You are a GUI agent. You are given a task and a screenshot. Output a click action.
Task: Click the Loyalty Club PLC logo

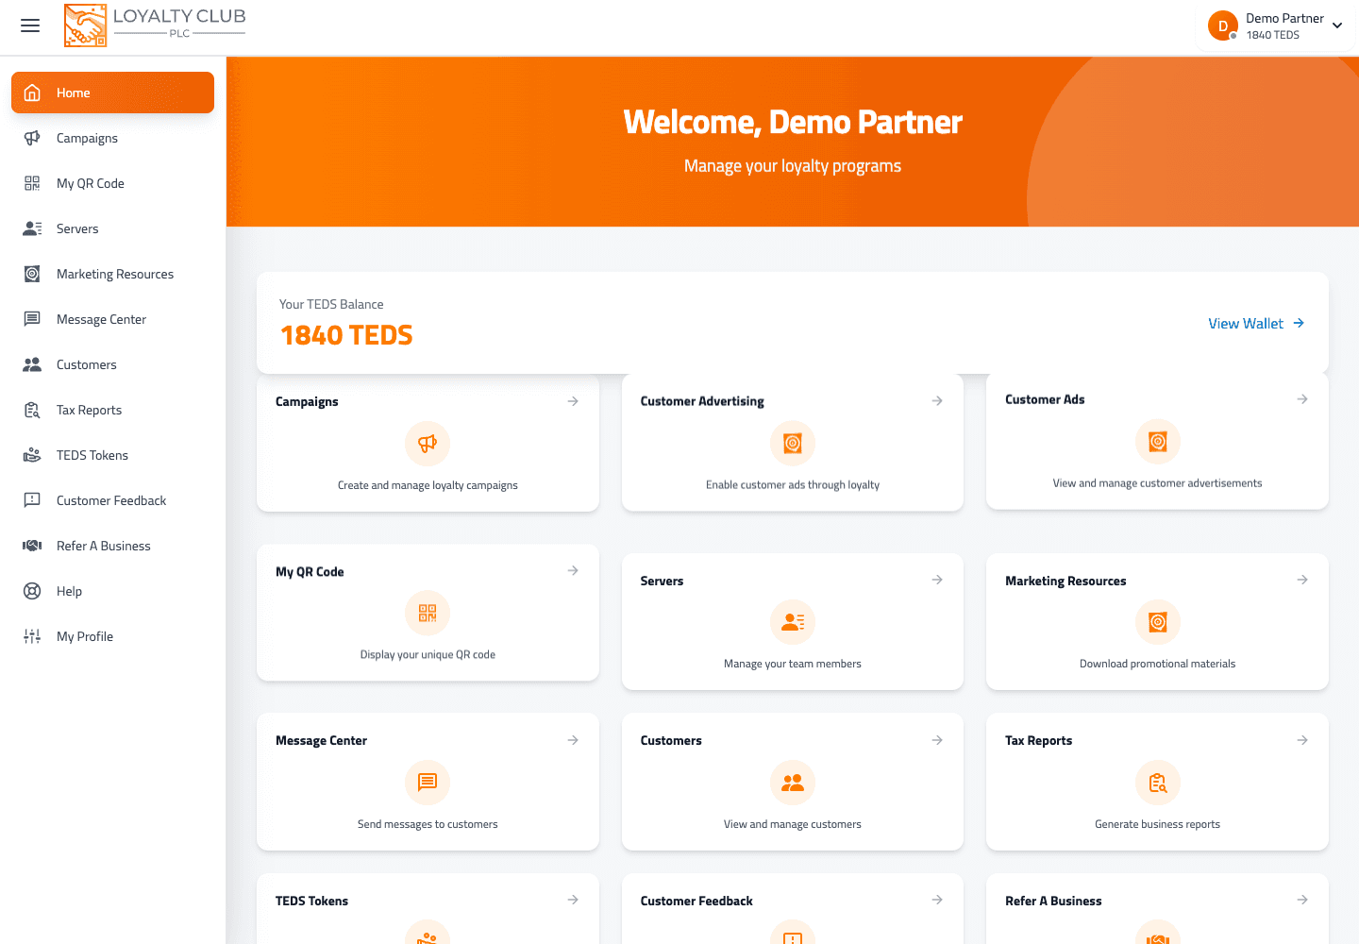click(155, 25)
